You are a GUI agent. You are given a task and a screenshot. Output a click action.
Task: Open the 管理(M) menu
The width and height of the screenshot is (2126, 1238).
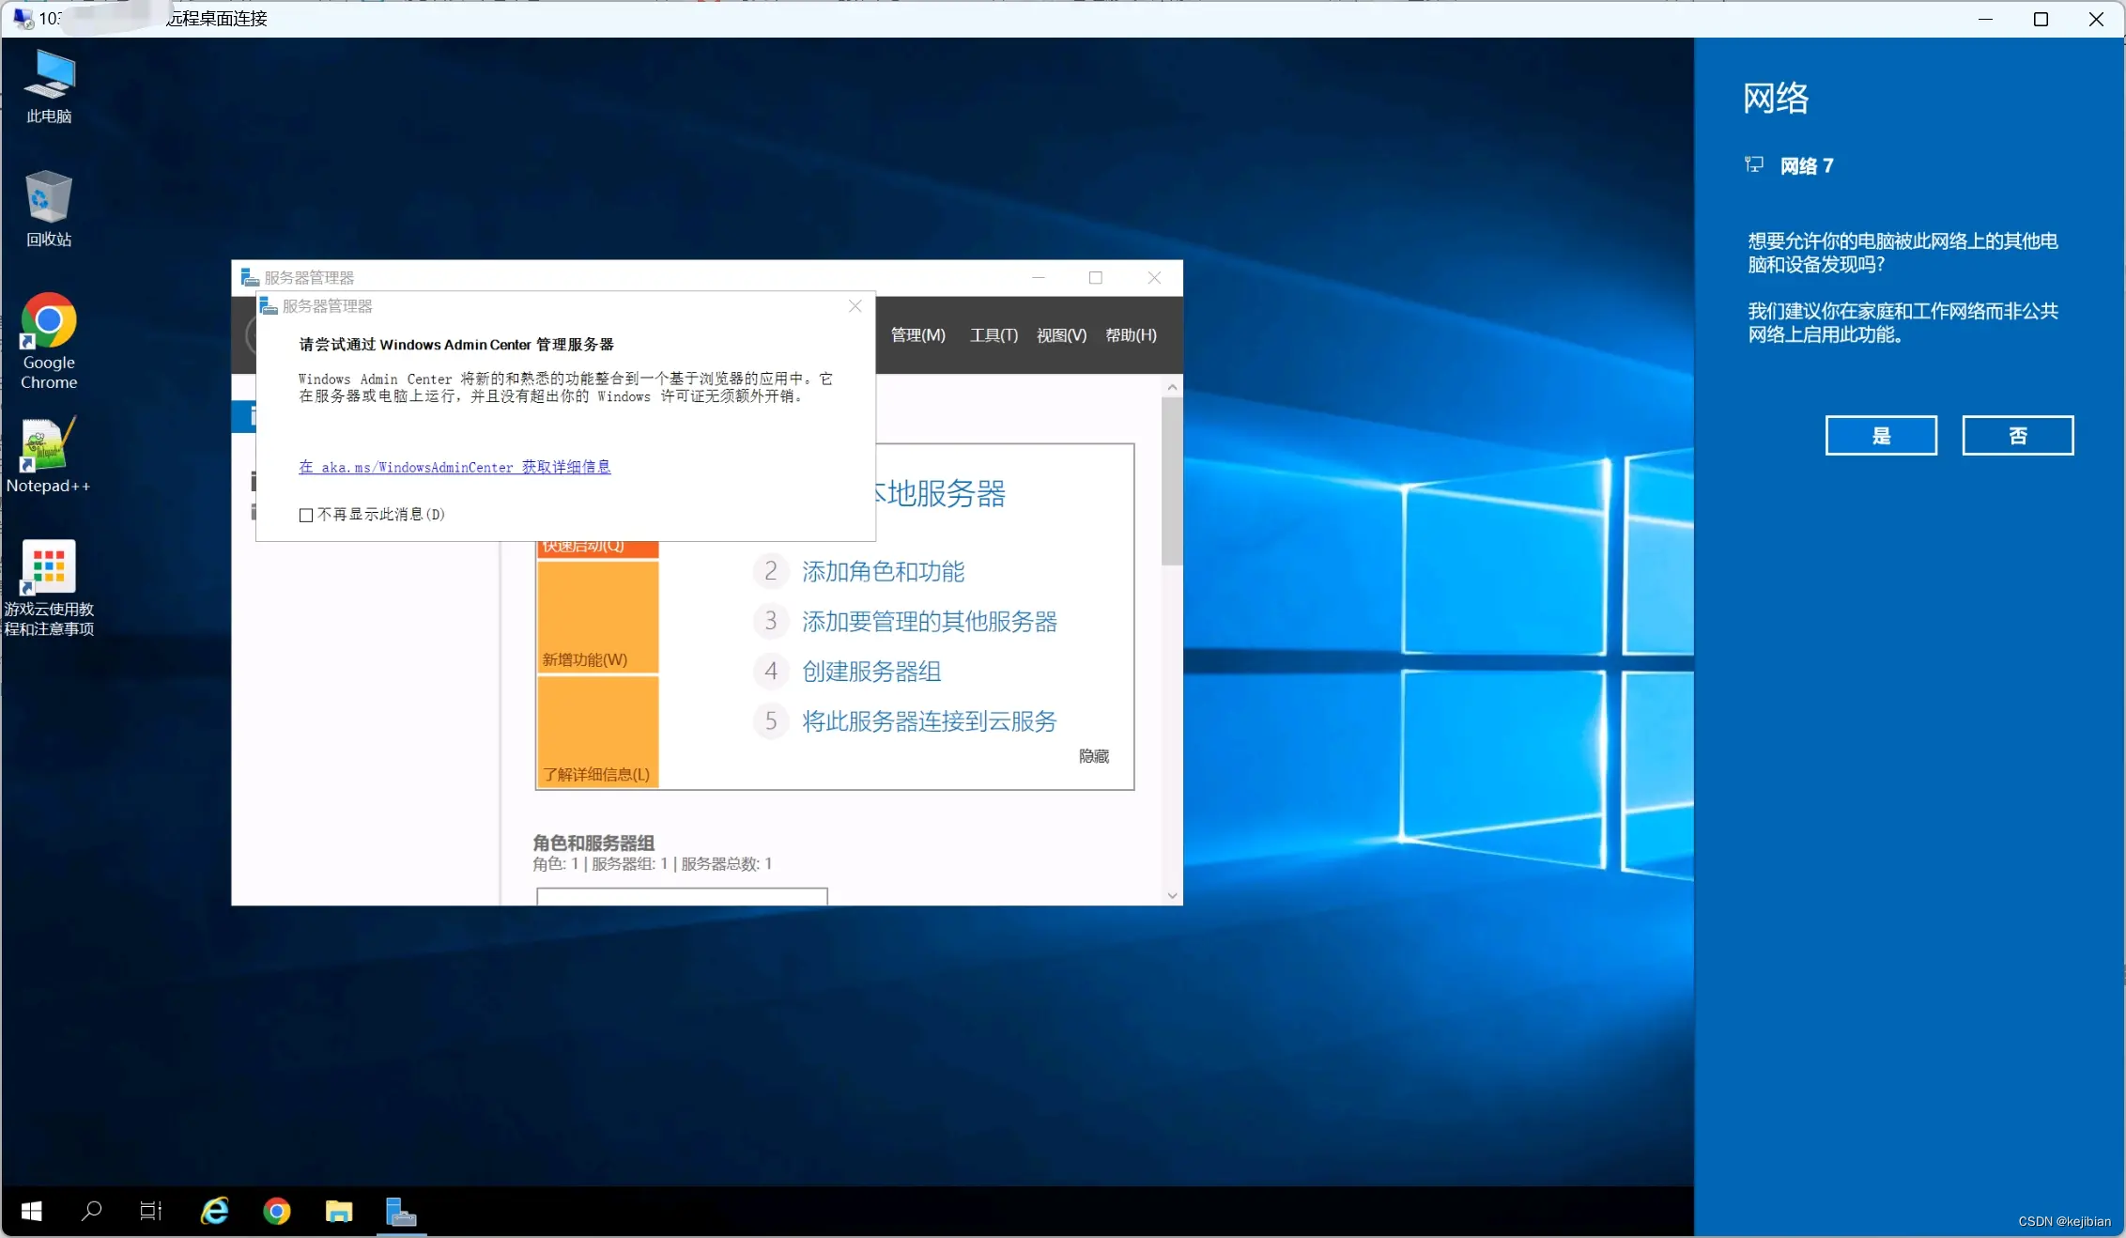pos(917,335)
